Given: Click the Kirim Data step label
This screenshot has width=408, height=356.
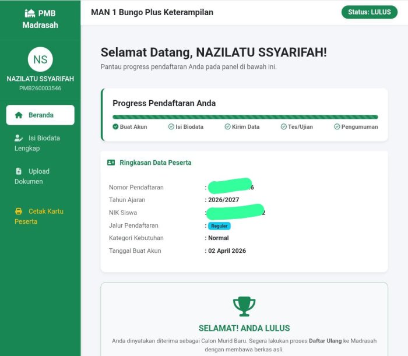Looking at the screenshot, I should tap(245, 126).
